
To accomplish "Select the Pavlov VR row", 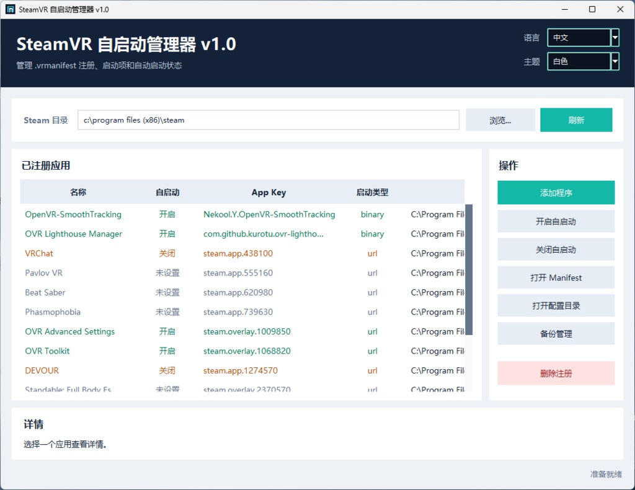I will (242, 273).
